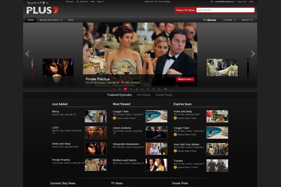Open the FAQs page
The height and width of the screenshot is (187, 281).
(70, 20)
